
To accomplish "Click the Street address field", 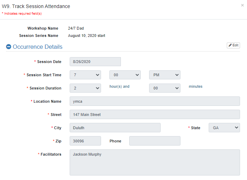I will tap(155, 115).
